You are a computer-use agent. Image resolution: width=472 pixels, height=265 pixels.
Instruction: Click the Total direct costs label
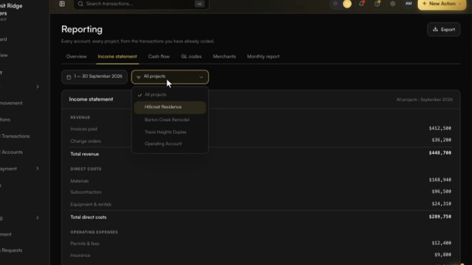tap(88, 217)
